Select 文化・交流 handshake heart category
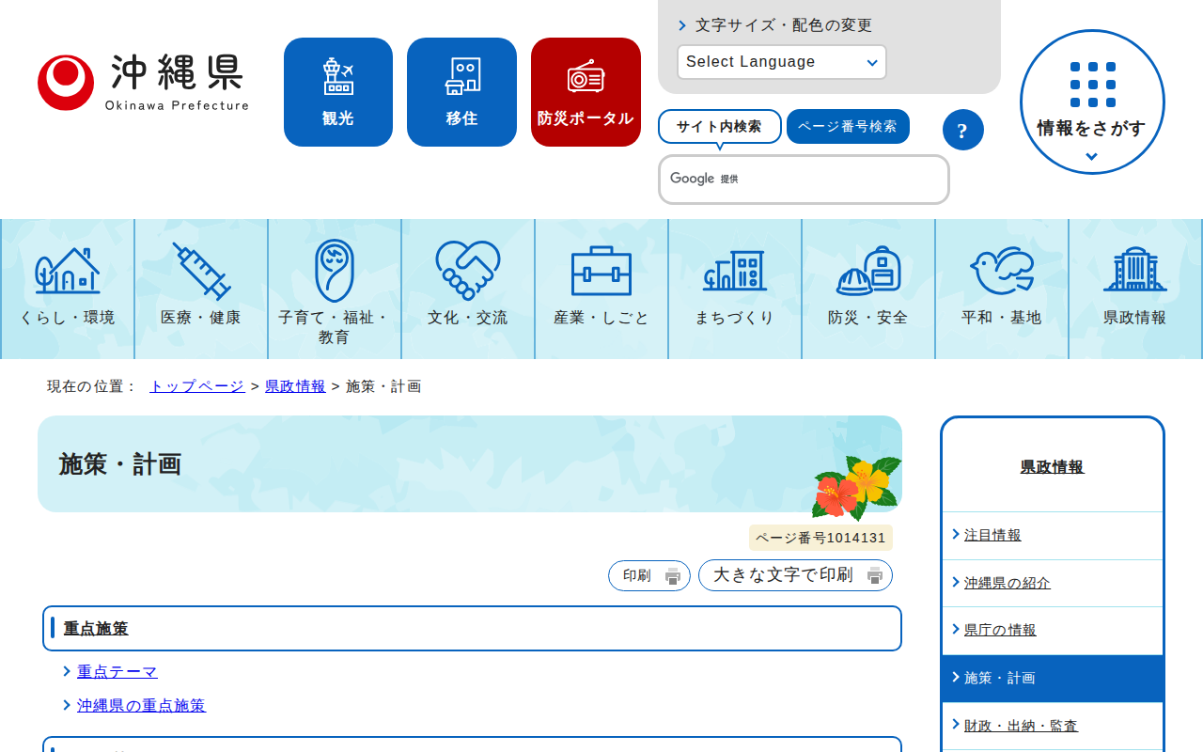Image resolution: width=1203 pixels, height=752 pixels. click(x=468, y=290)
